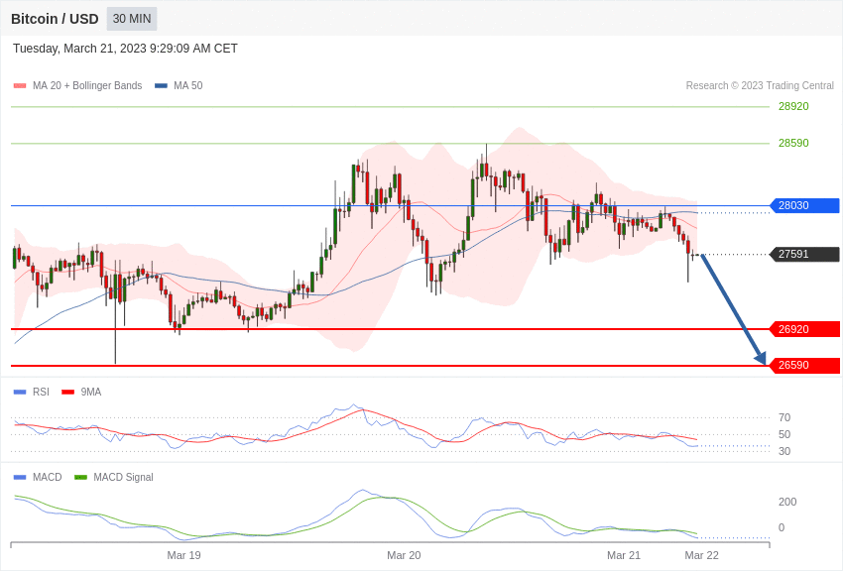This screenshot has width=843, height=571.
Task: Click the dark blue MA 50 legend swatch
Action: coord(161,85)
